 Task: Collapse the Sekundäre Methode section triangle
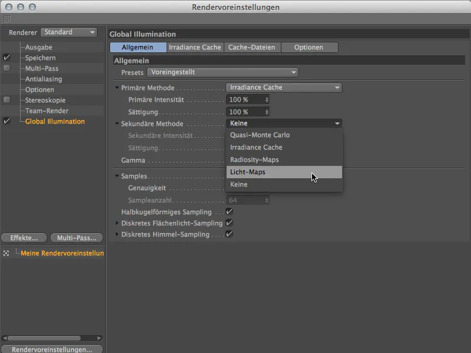(x=117, y=124)
